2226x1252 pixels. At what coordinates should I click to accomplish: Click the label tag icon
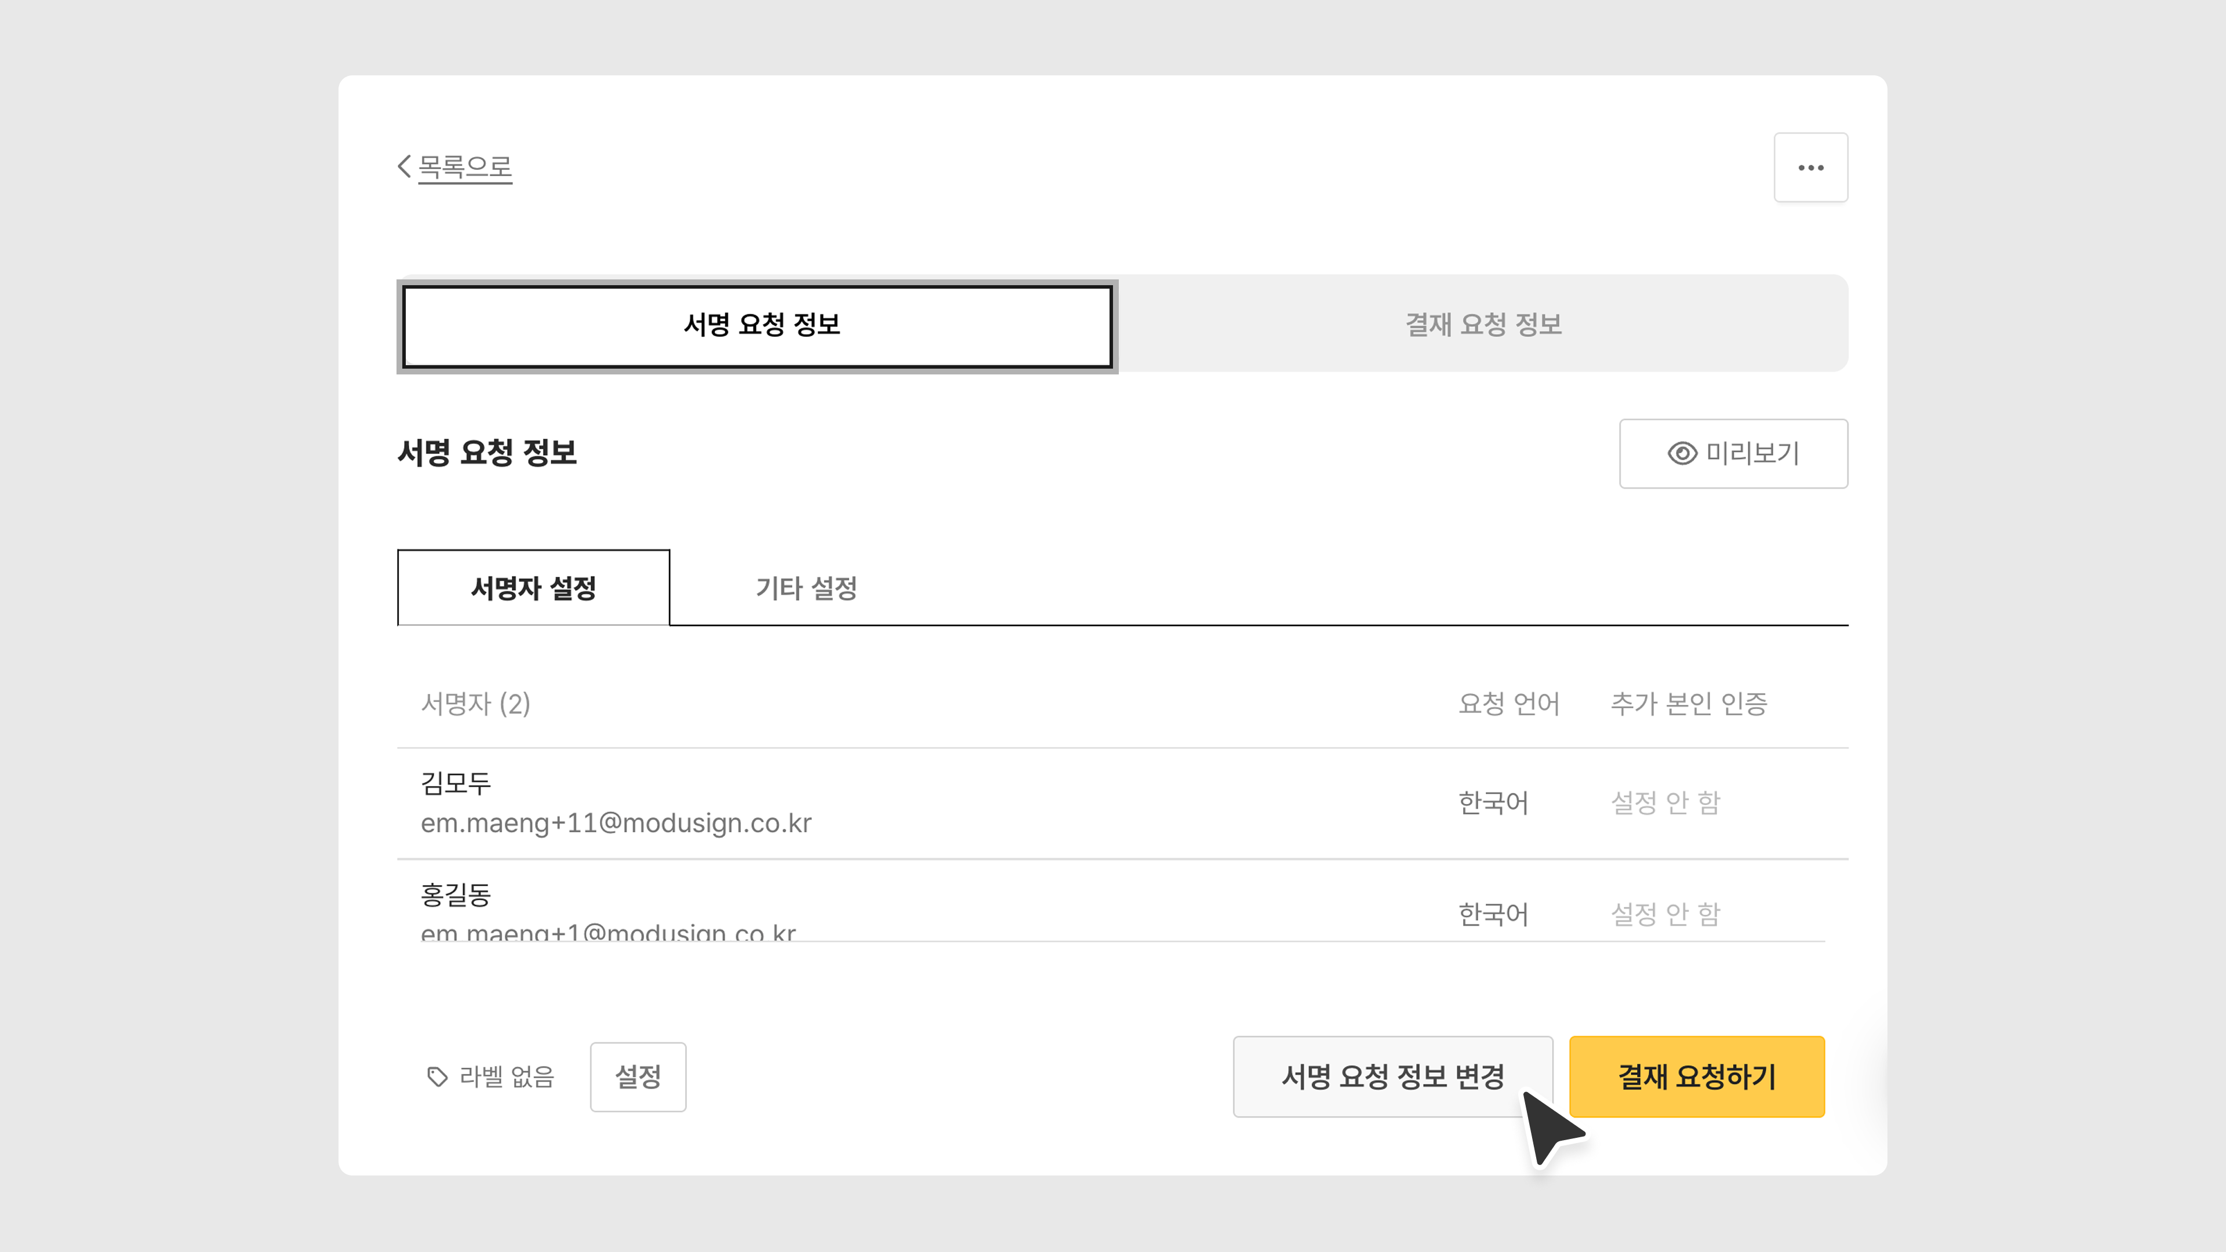pyautogui.click(x=437, y=1076)
